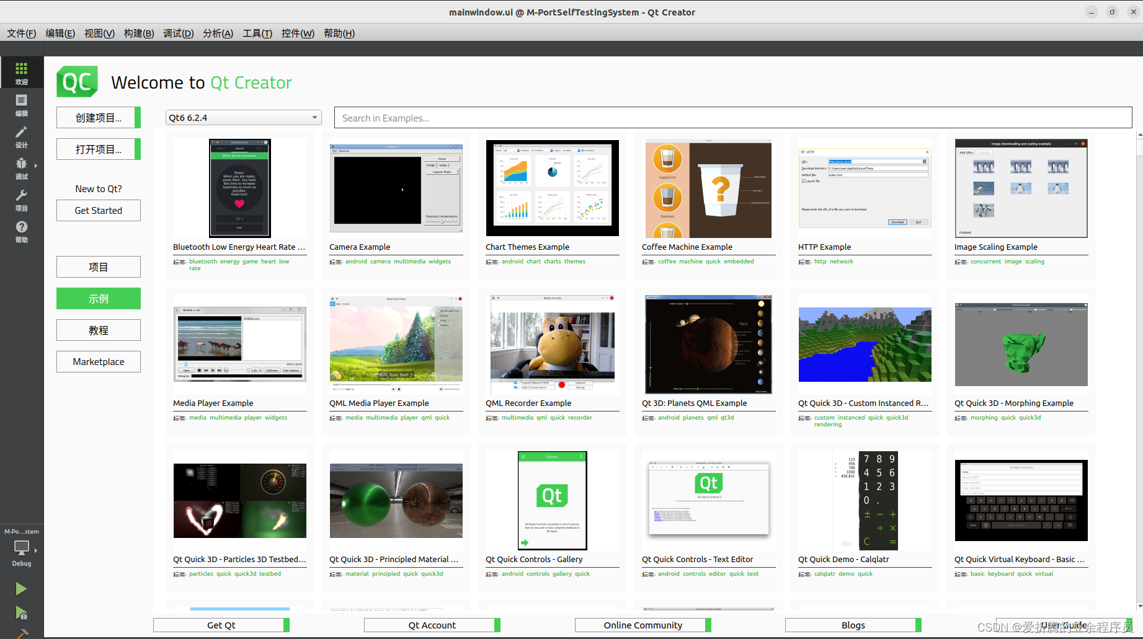Click the Qt Account link button
Image resolution: width=1143 pixels, height=639 pixels.
coord(432,625)
